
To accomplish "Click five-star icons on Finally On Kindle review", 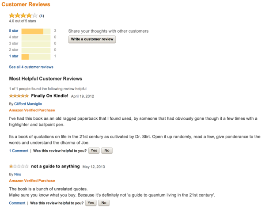I will tap(19, 96).
